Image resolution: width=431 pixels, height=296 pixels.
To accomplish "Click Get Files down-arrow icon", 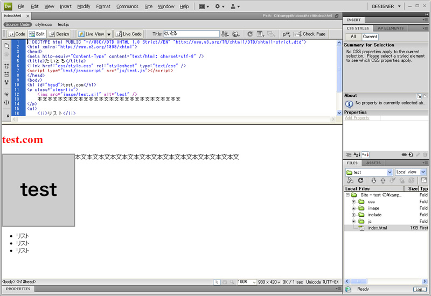I will (373, 180).
